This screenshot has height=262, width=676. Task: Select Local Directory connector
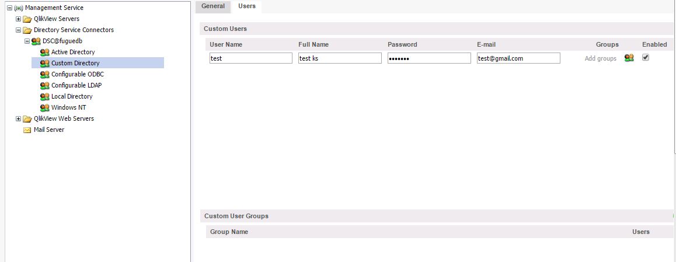[72, 96]
